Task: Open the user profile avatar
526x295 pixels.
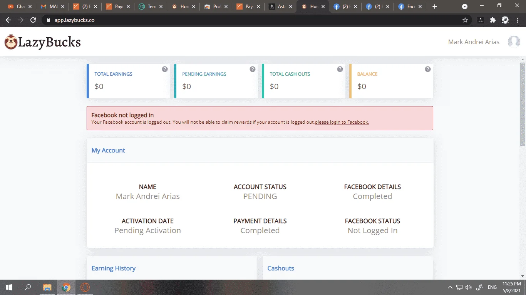Action: [514, 42]
